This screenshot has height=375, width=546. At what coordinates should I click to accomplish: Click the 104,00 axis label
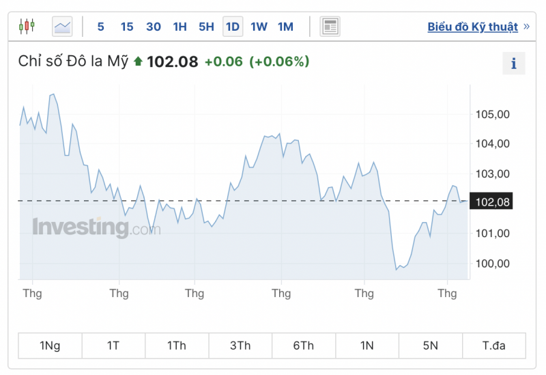coord(492,143)
